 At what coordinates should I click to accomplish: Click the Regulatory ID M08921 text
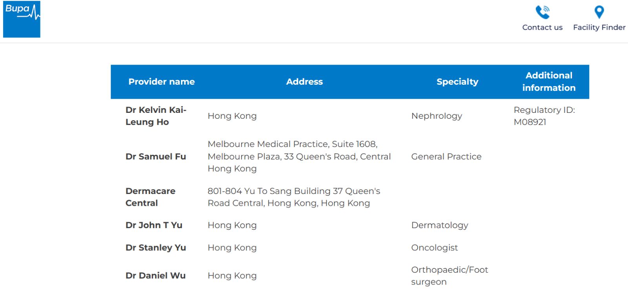pos(544,116)
